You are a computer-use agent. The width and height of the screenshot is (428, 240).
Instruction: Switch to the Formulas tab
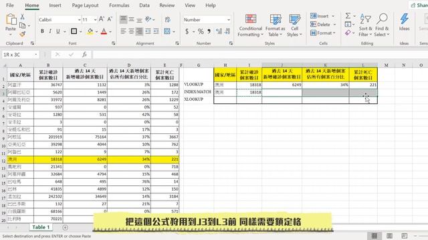click(119, 5)
